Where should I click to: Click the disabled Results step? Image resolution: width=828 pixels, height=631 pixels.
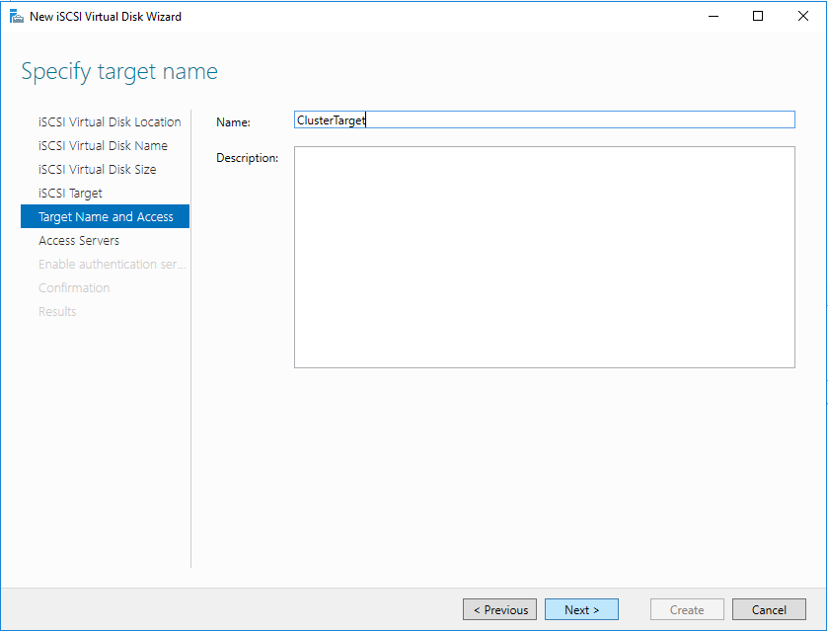click(x=57, y=312)
